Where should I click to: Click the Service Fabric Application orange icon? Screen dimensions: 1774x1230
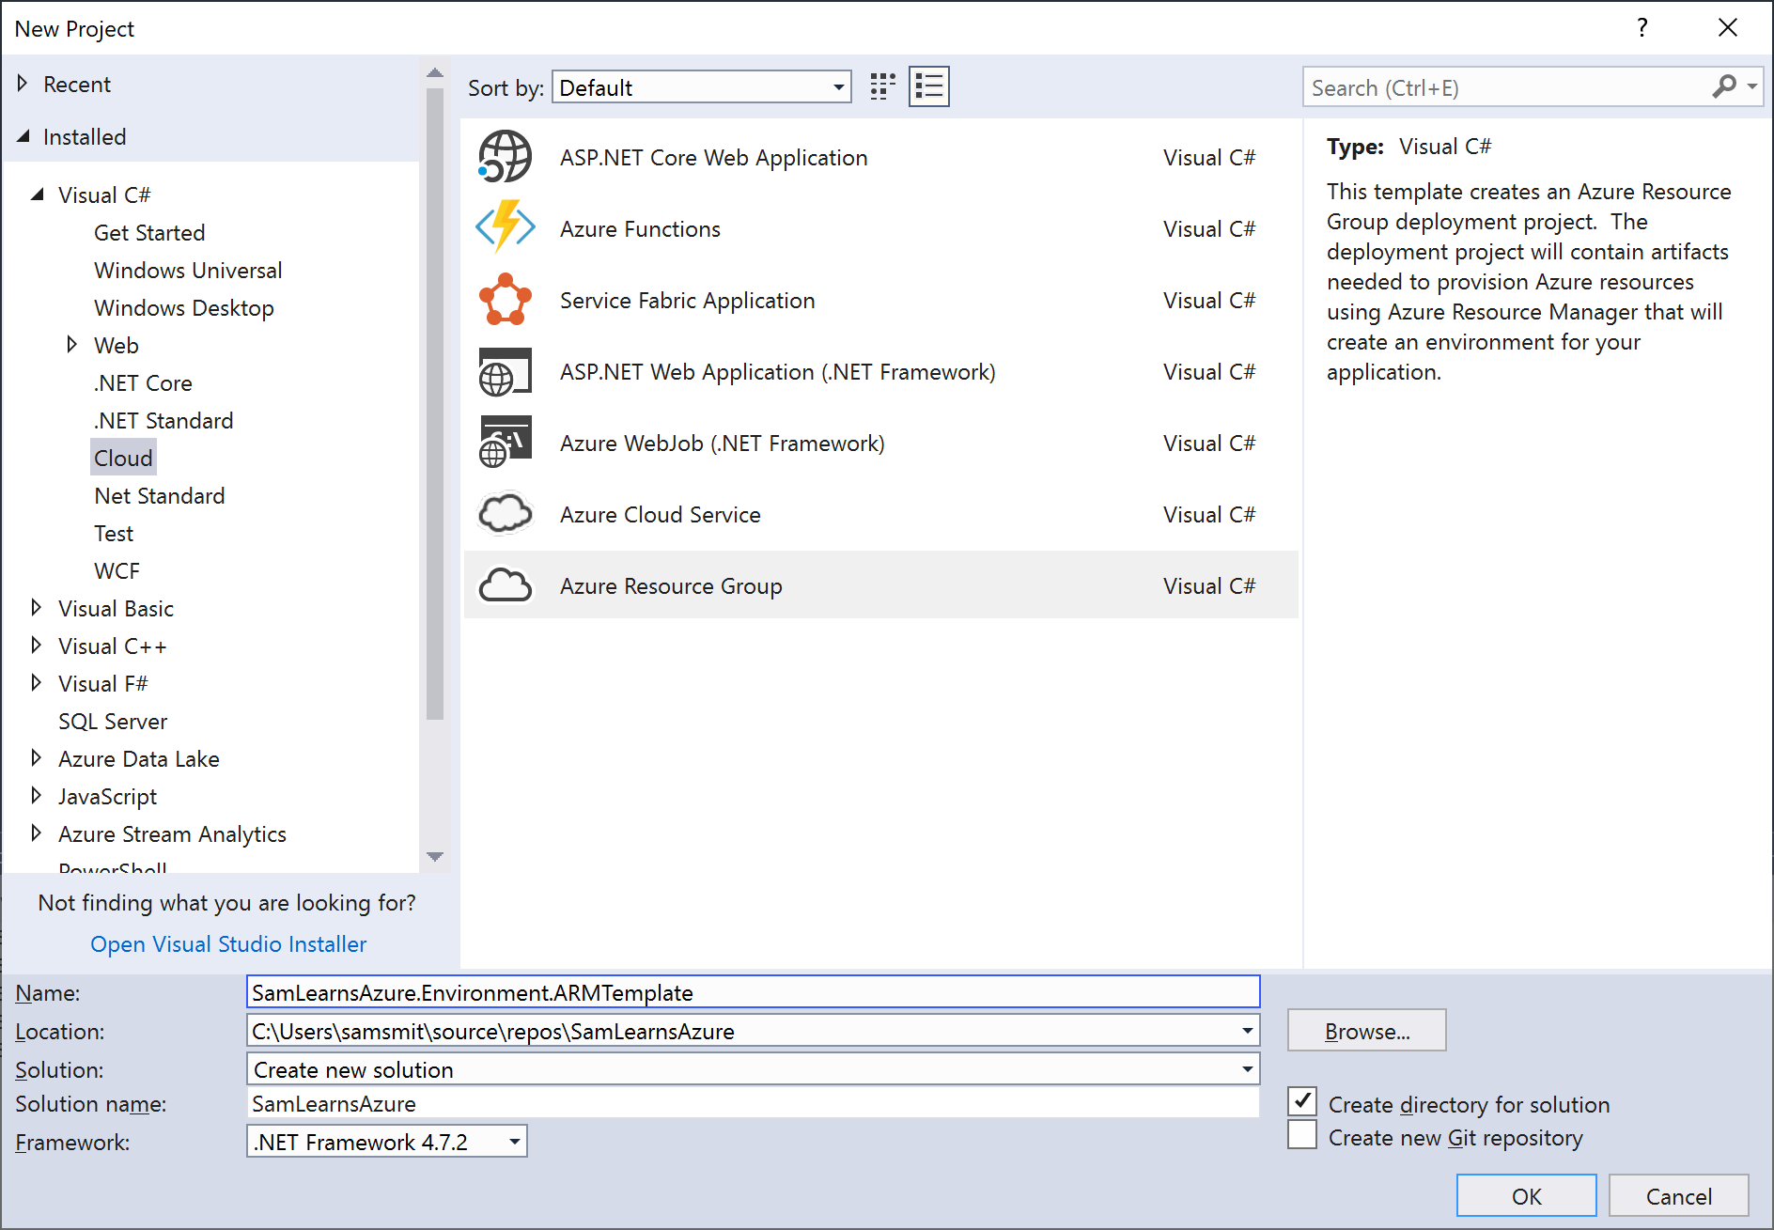pyautogui.click(x=505, y=300)
